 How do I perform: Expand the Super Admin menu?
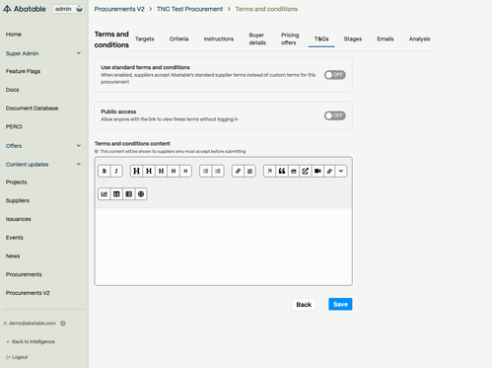tap(43, 53)
